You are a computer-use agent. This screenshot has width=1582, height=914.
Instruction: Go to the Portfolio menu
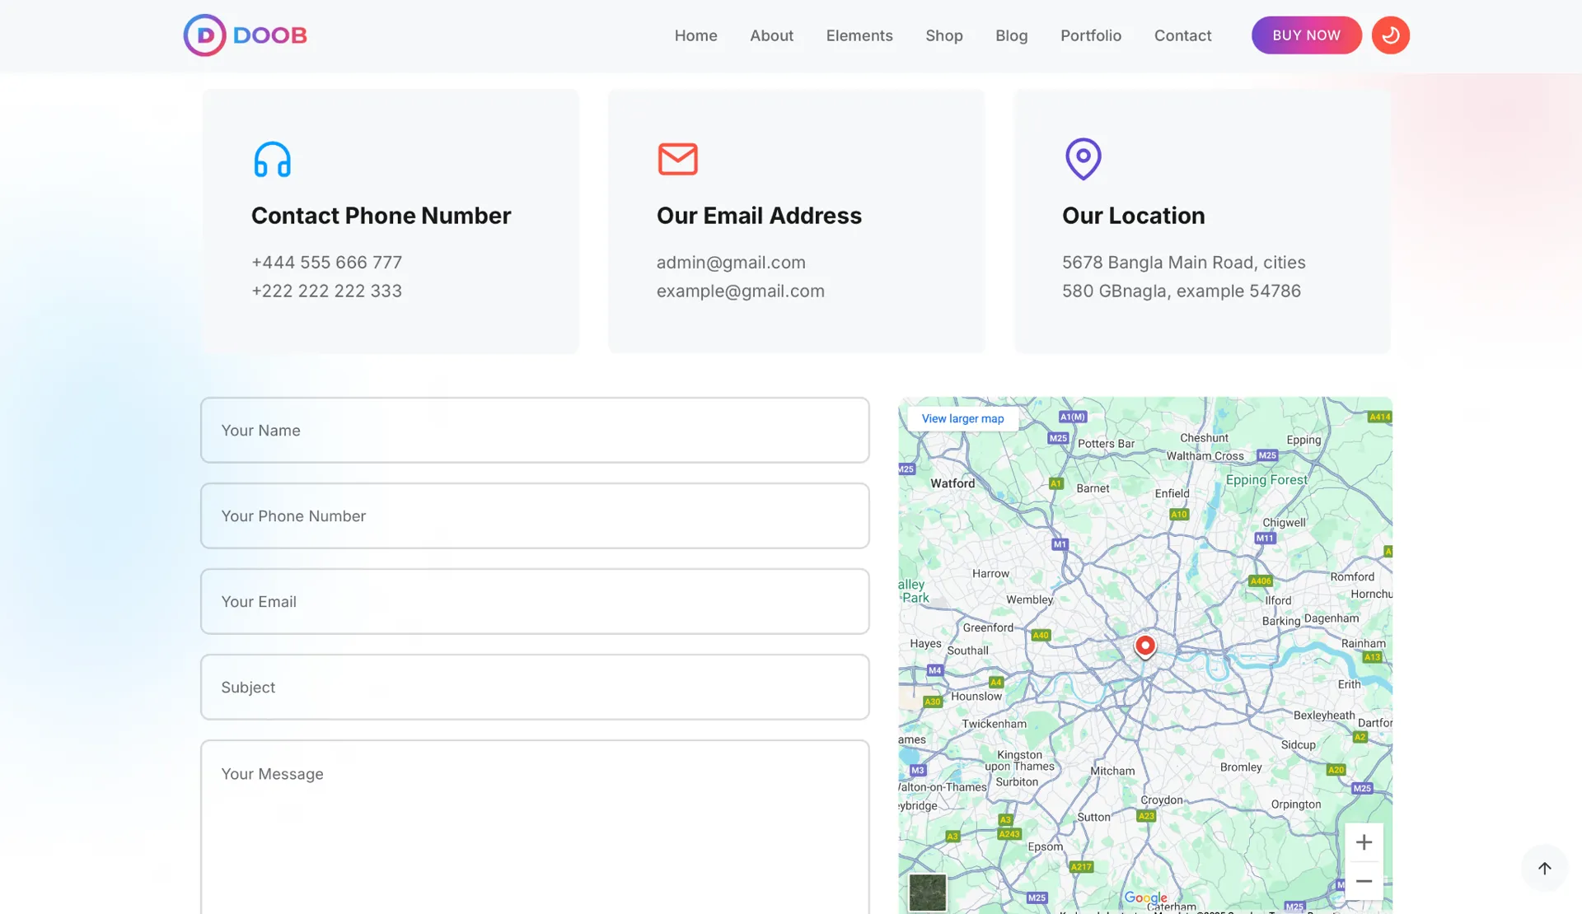tap(1090, 35)
